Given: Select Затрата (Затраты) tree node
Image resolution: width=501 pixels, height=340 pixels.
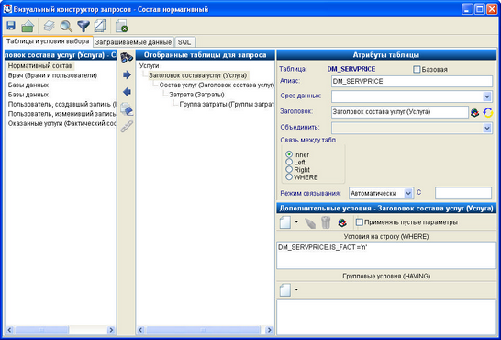Looking at the screenshot, I should point(196,95).
